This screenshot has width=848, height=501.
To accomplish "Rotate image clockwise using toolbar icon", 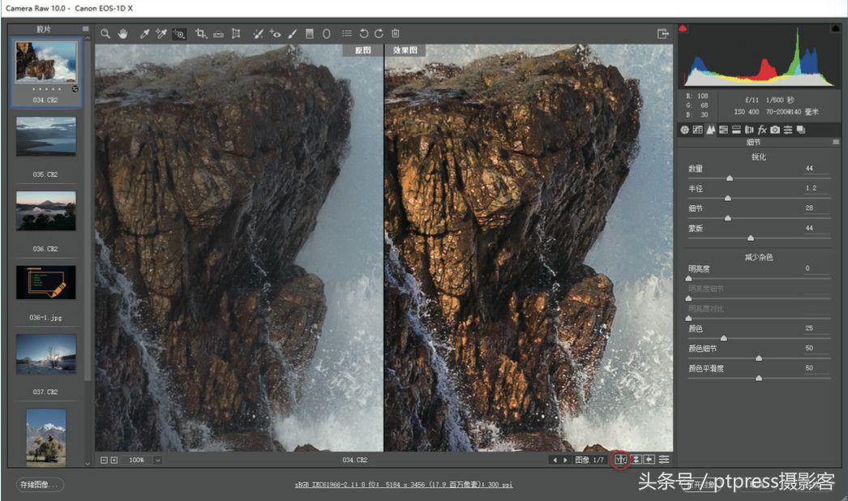I will click(379, 34).
